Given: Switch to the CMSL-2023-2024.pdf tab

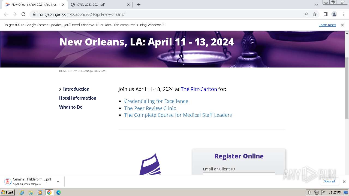Looking at the screenshot, I should pos(100,5).
